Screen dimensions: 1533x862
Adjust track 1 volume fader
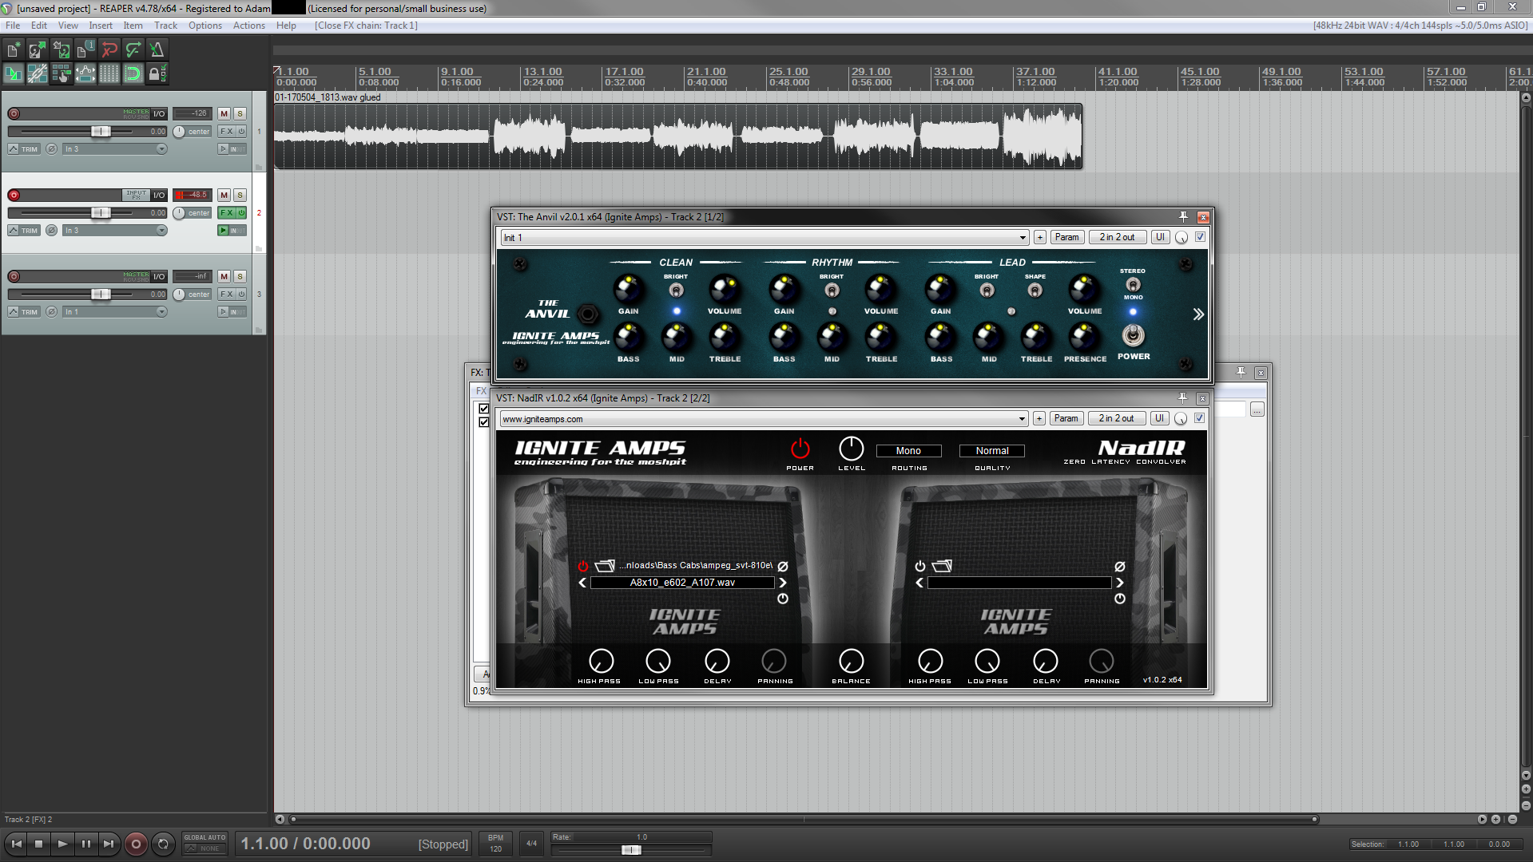101,132
